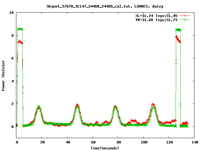Click y-axis tick label 8
This screenshot has width=201, height=151.
tap(13, 36)
